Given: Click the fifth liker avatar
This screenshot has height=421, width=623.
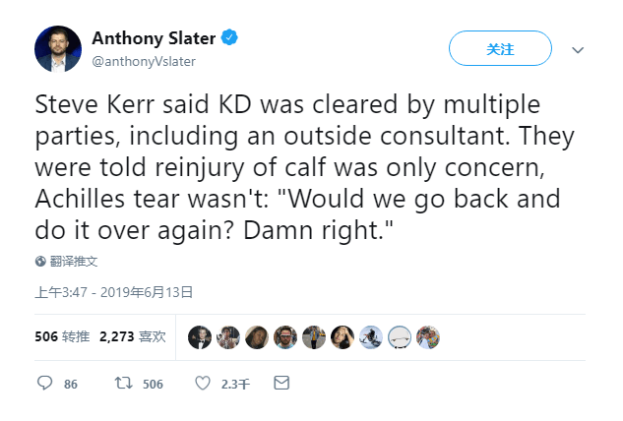Looking at the screenshot, I should click(314, 336).
